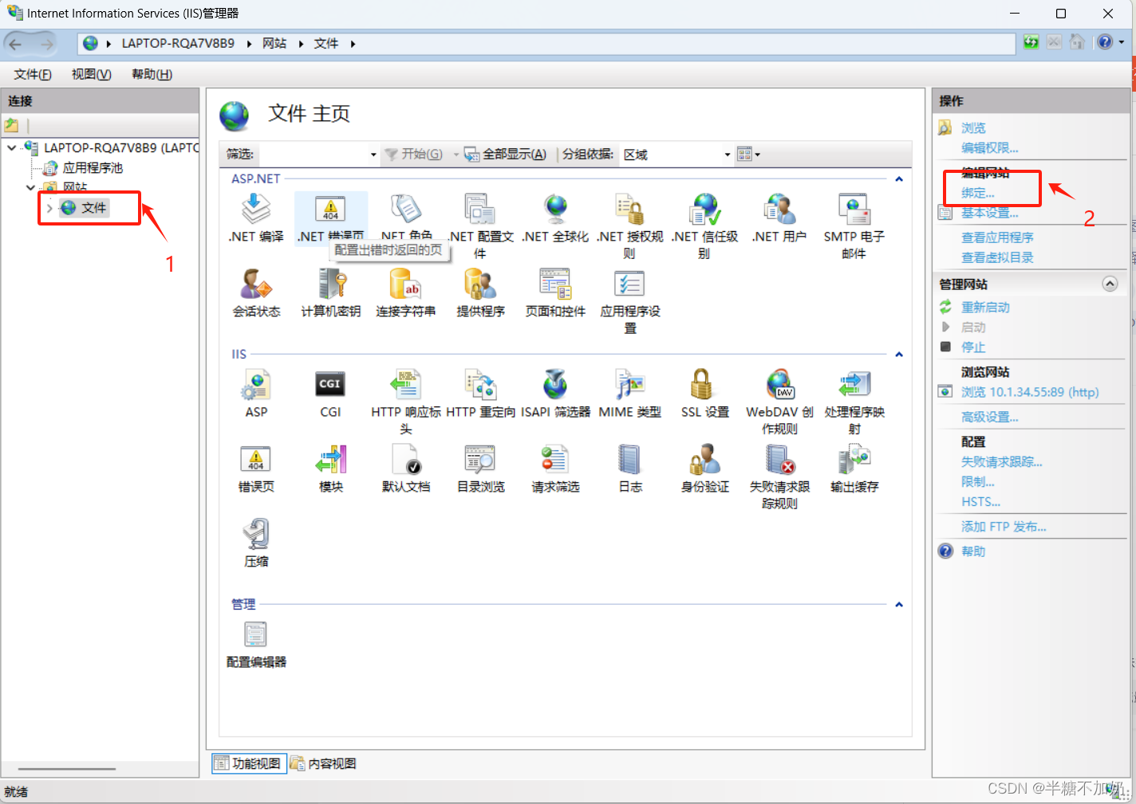1136x804 pixels.
Task: Click the 重新启动 action link
Action: point(985,308)
